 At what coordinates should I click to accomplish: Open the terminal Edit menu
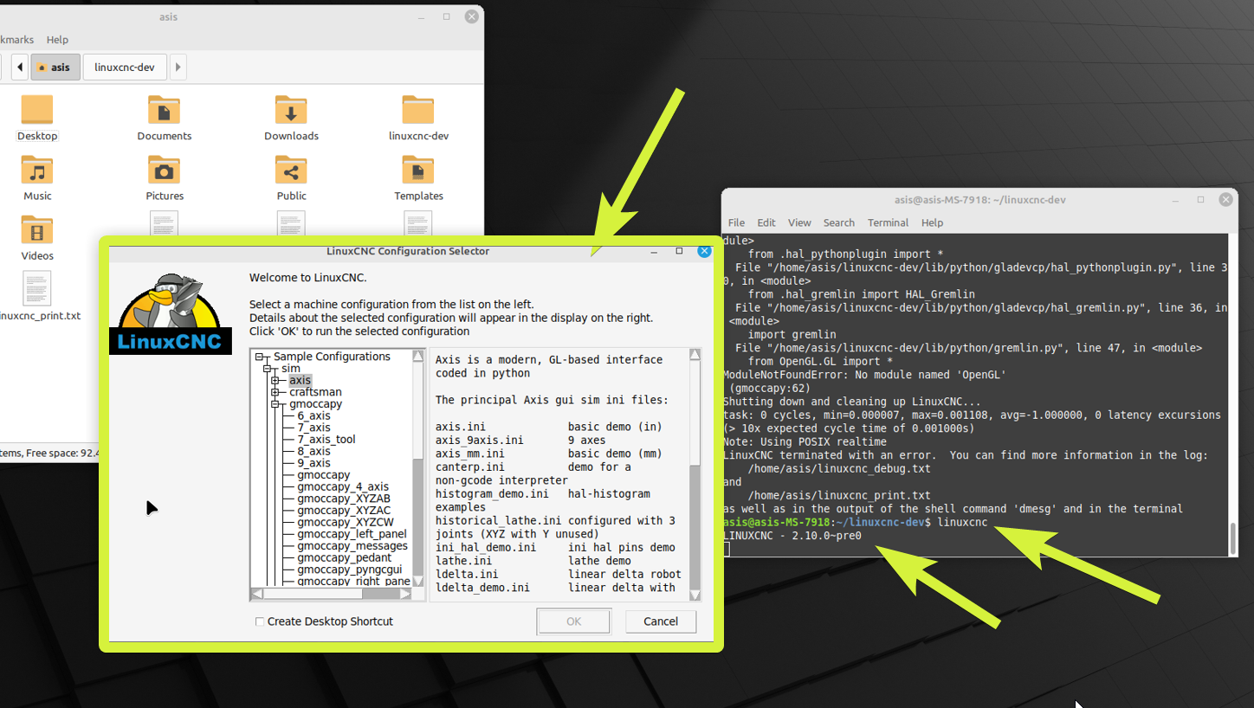click(x=766, y=222)
